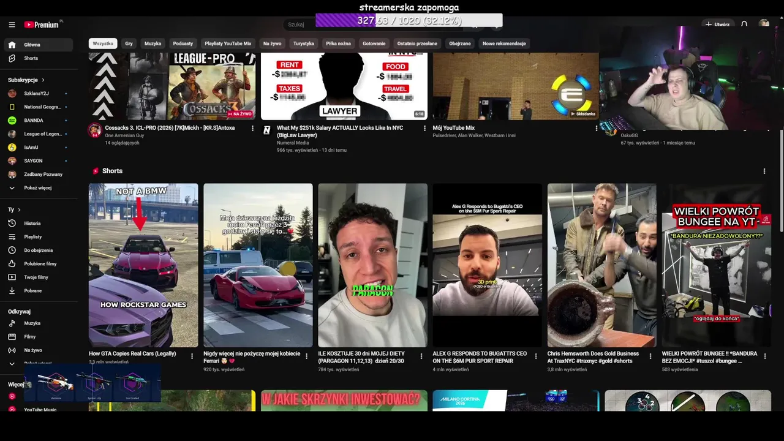Open the account avatar menu

coord(764,24)
